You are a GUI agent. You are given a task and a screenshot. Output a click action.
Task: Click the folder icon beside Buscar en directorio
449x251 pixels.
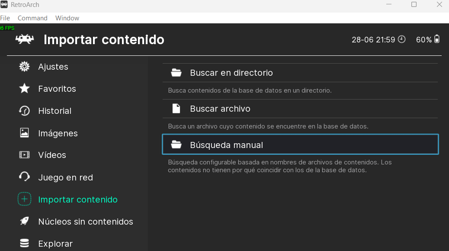click(x=176, y=73)
